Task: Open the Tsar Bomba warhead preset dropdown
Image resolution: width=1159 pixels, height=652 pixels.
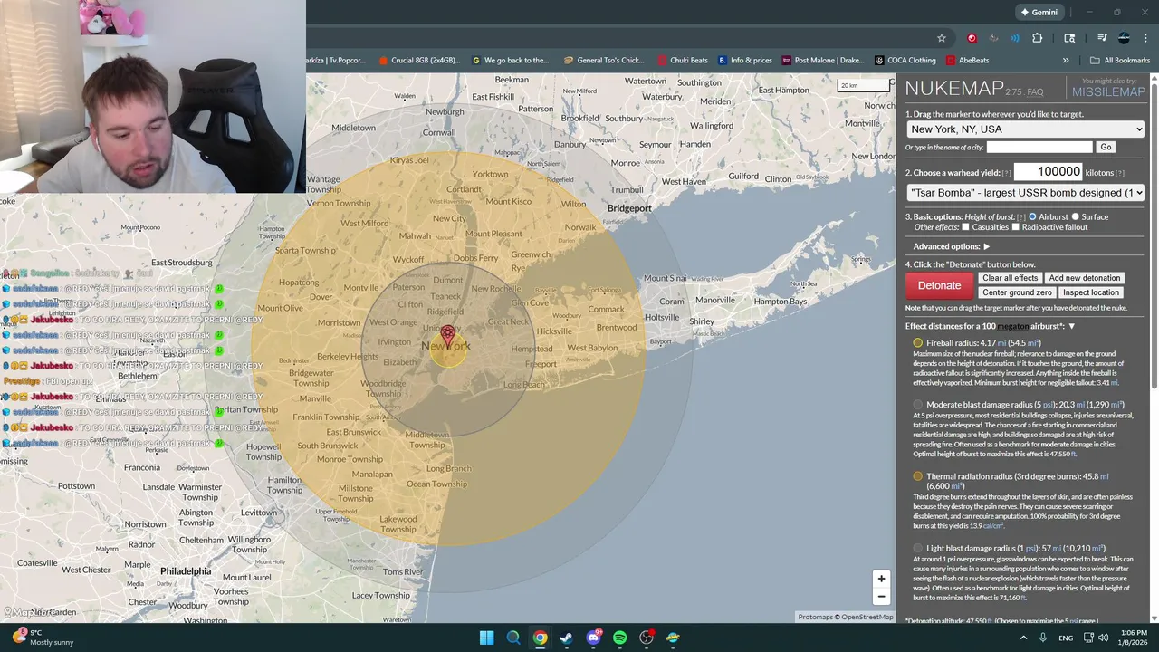Action: pos(1025,193)
